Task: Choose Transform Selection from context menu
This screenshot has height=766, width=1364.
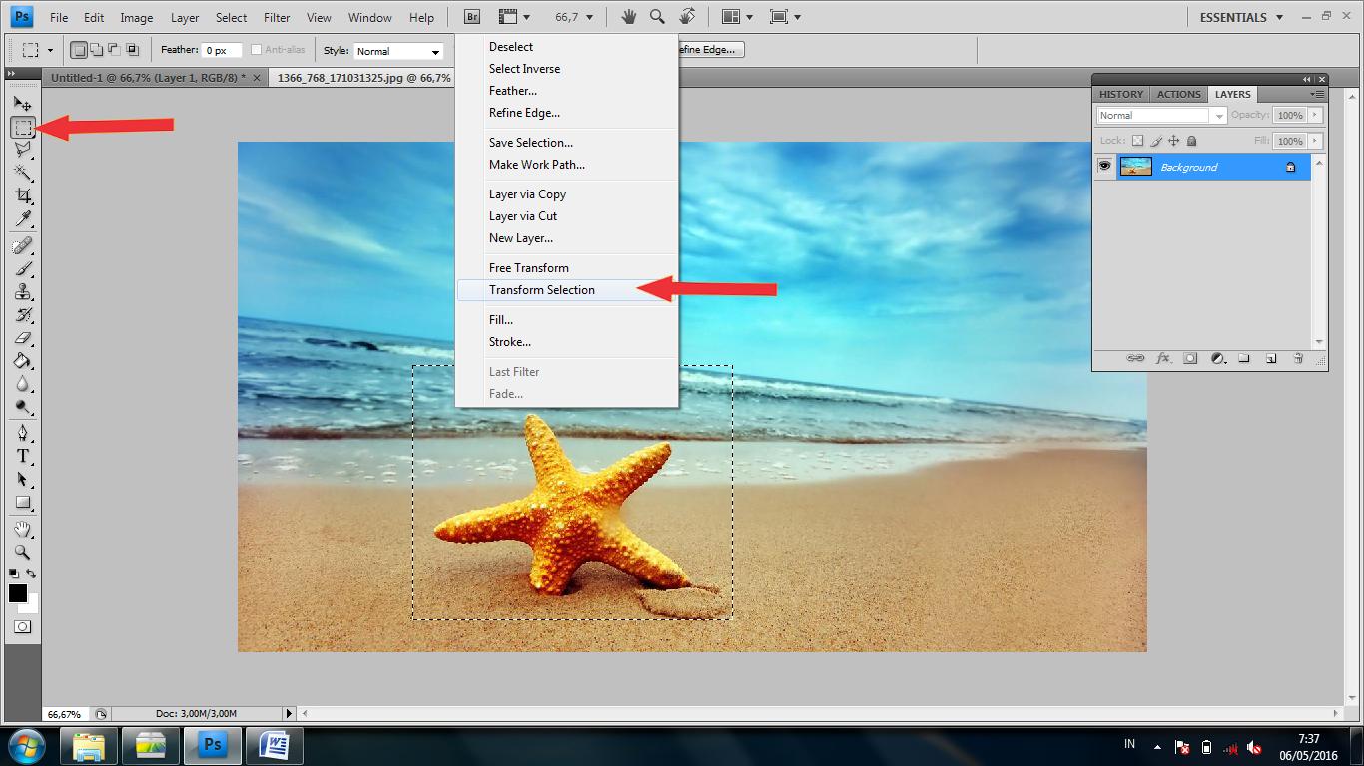Action: [542, 290]
